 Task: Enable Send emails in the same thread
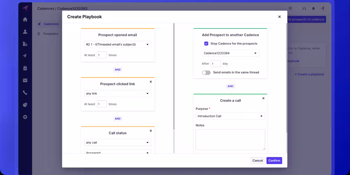206,72
